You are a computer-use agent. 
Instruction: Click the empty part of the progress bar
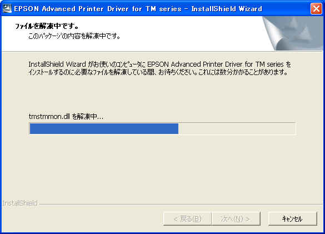click(237, 128)
